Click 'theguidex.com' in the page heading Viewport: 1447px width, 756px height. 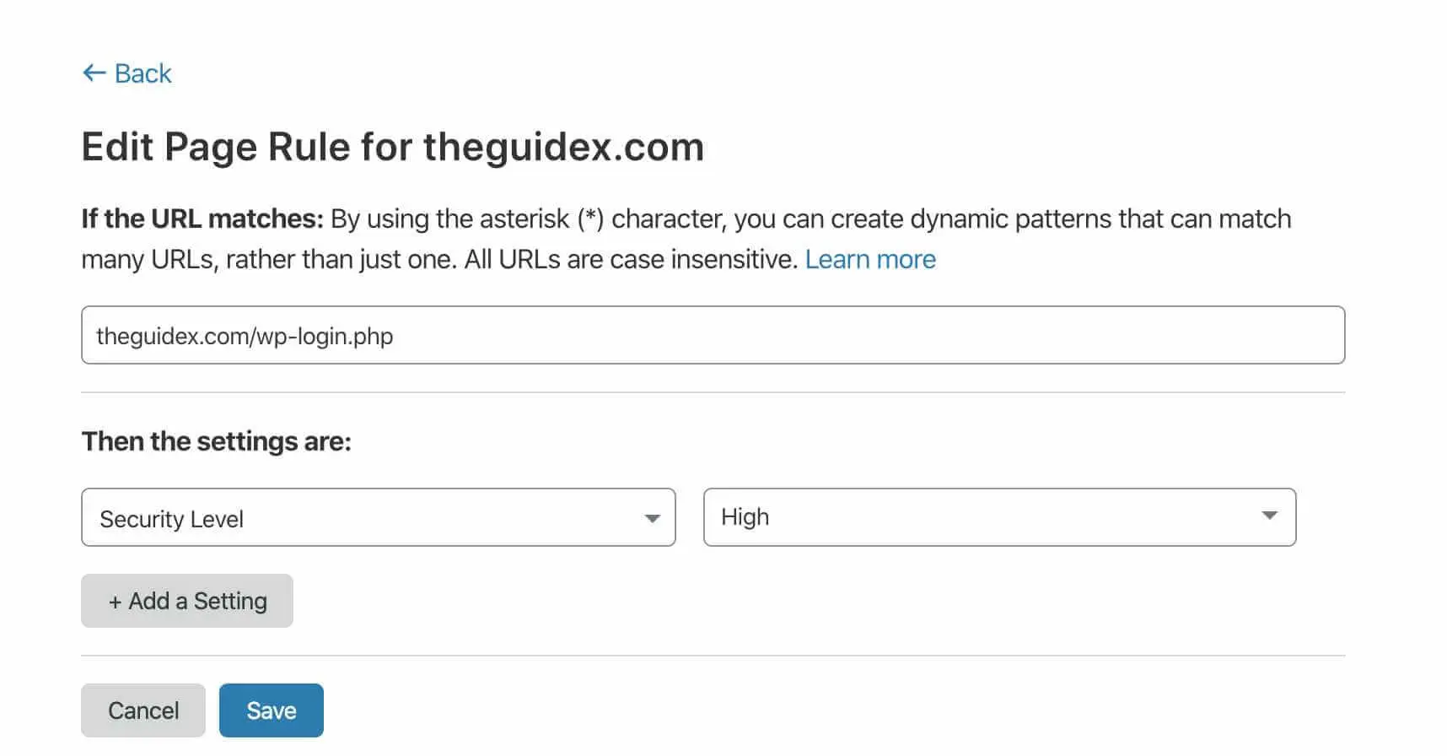(x=563, y=147)
